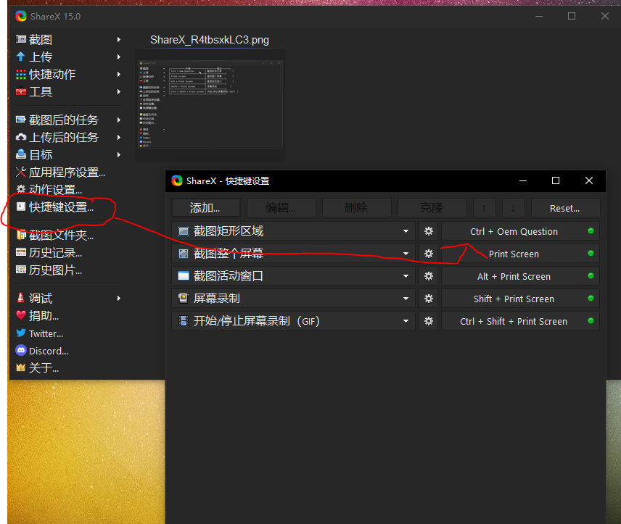Click the 应用程序设置 tools icon

coord(20,172)
